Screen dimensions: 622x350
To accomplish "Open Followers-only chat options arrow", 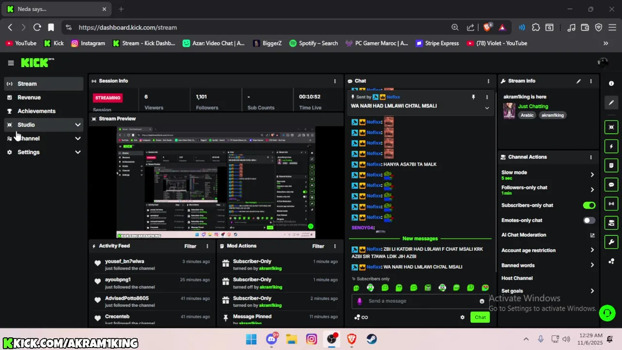I will click(592, 190).
